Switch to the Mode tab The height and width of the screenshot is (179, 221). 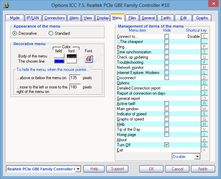[15, 18]
